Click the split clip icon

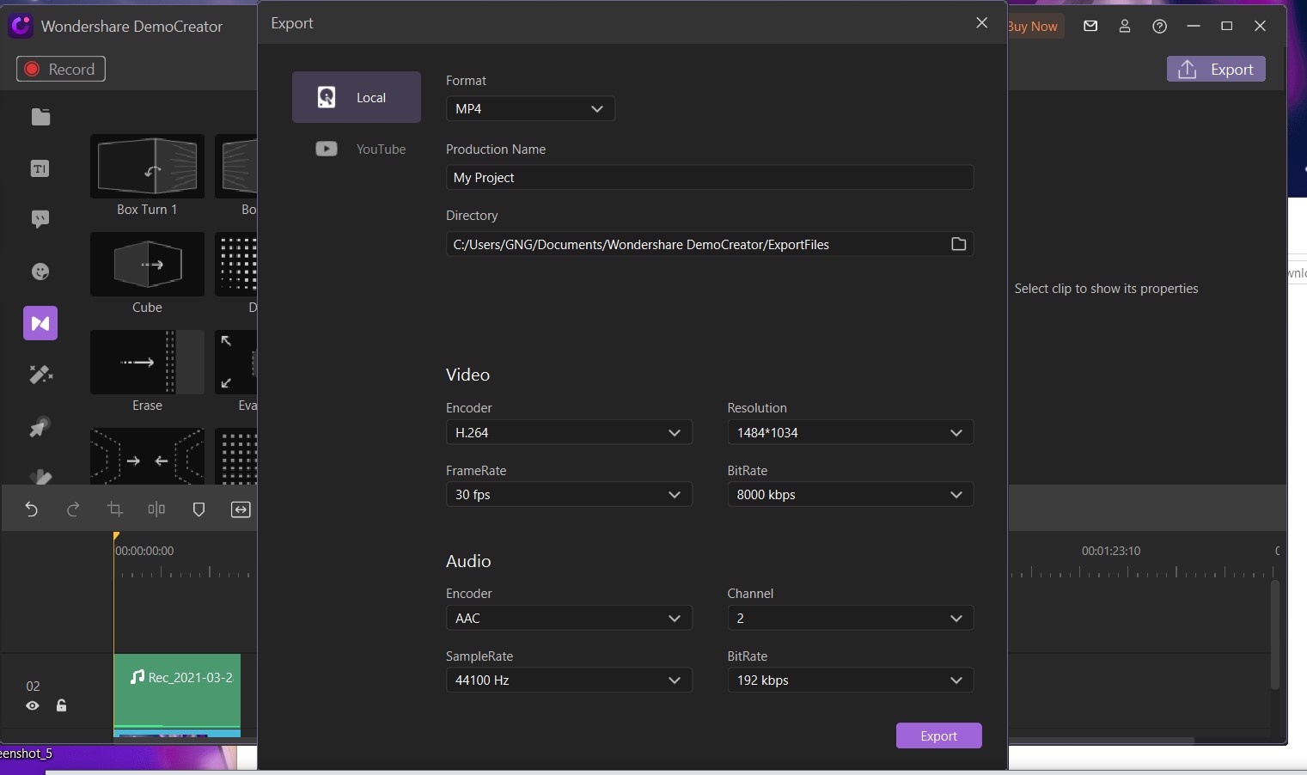pos(156,510)
